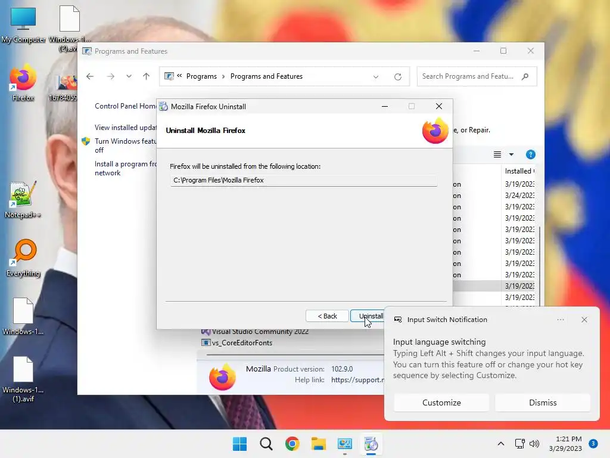Show hidden system tray icons
This screenshot has width=610, height=458.
click(500, 444)
